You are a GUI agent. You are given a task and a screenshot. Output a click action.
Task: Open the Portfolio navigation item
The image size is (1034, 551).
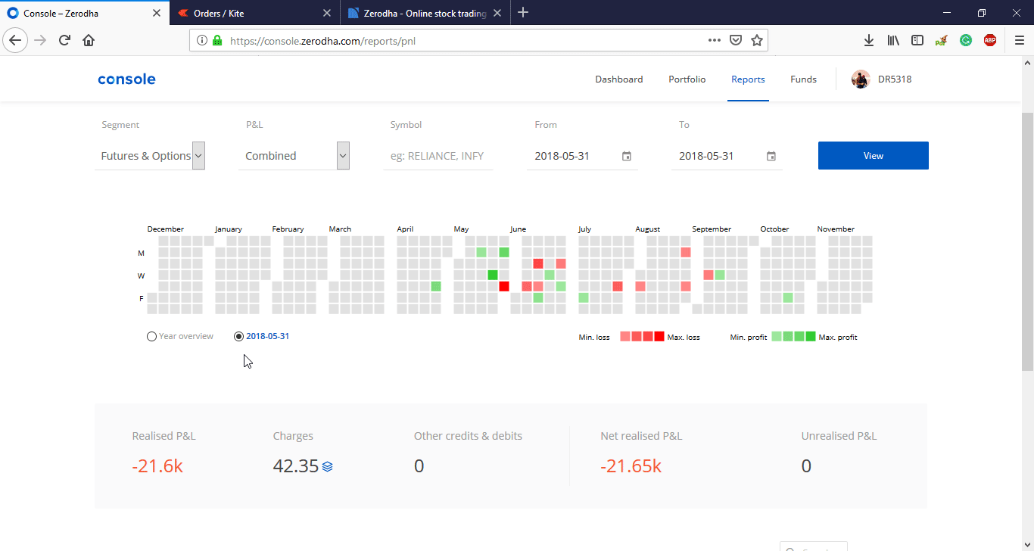687,79
